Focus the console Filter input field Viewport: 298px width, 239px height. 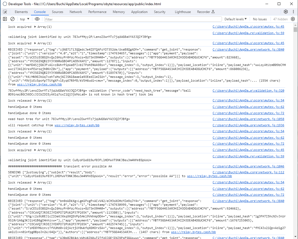point(133,19)
